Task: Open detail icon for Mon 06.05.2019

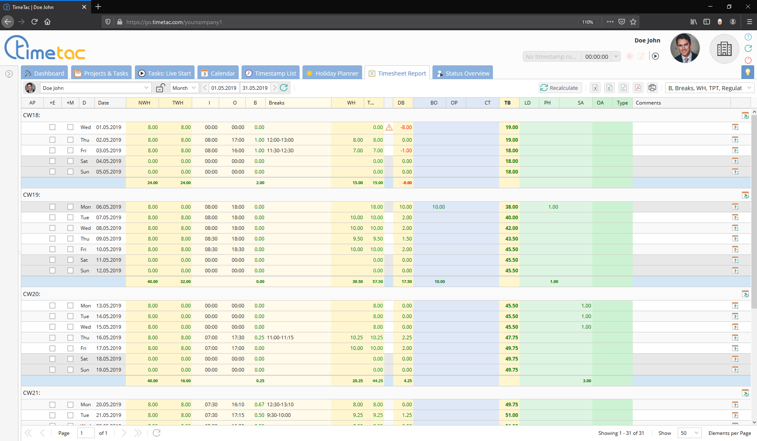Action: click(x=735, y=207)
